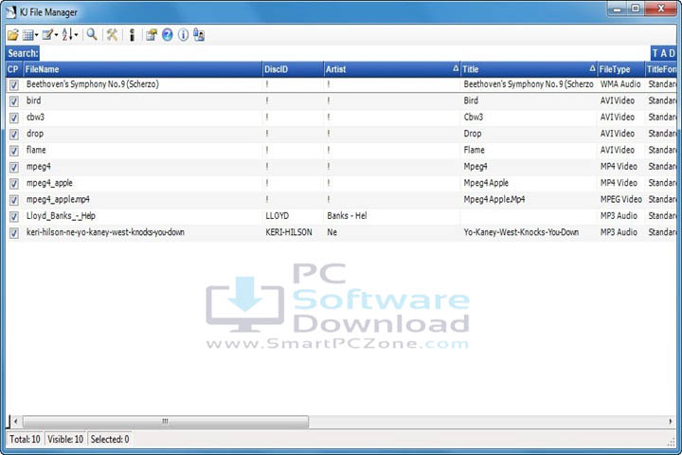This screenshot has width=682, height=455.
Task: Click the 'MPEG Video' file type cell
Action: click(621, 199)
